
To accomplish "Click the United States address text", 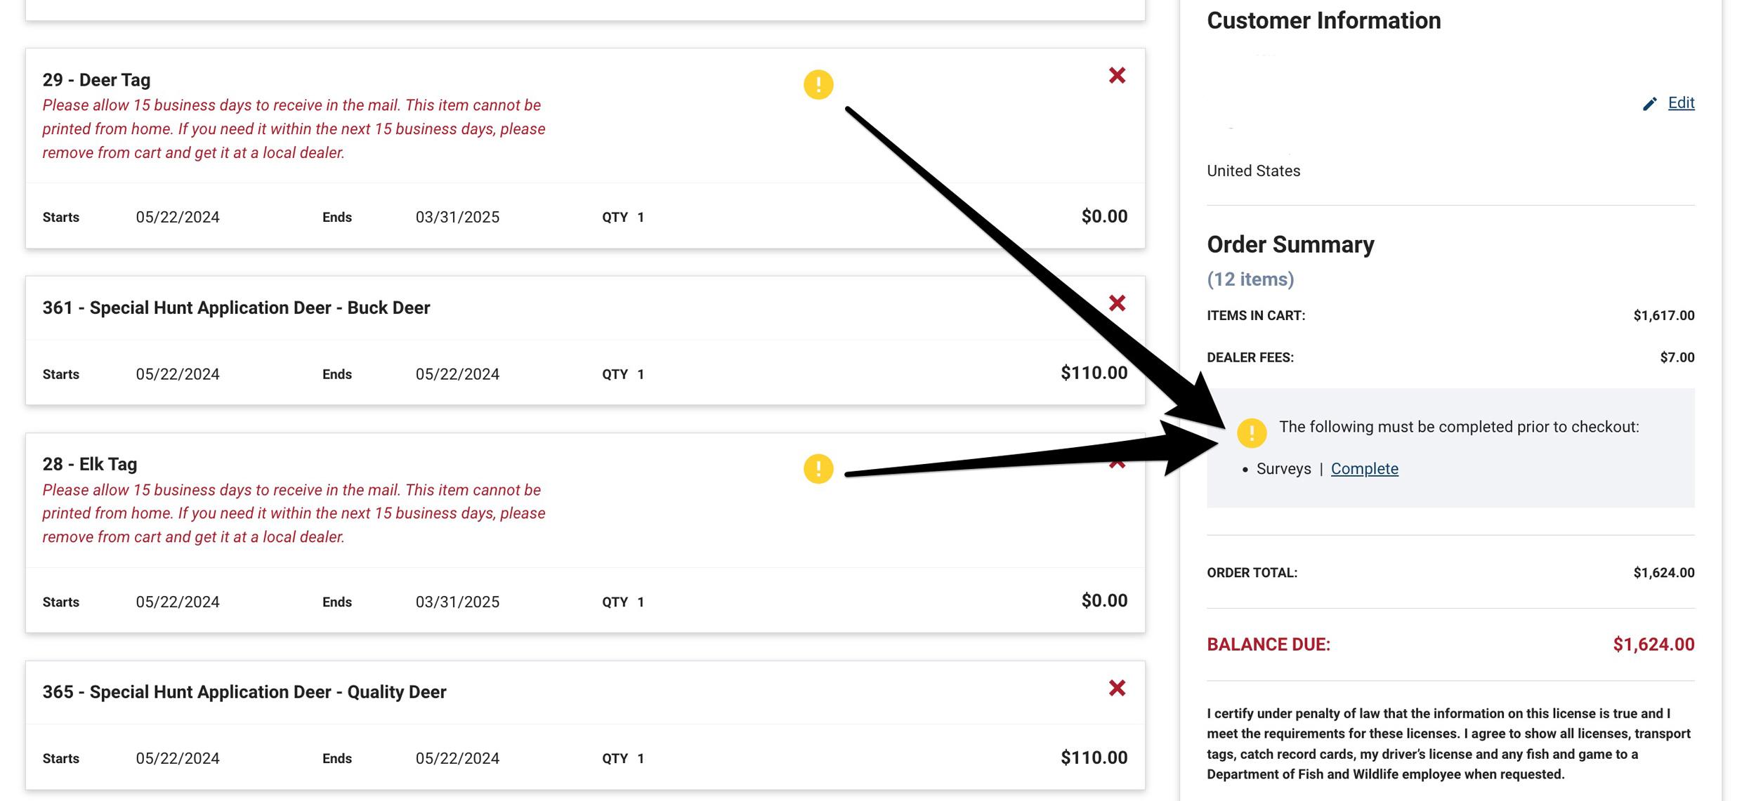I will pos(1252,170).
